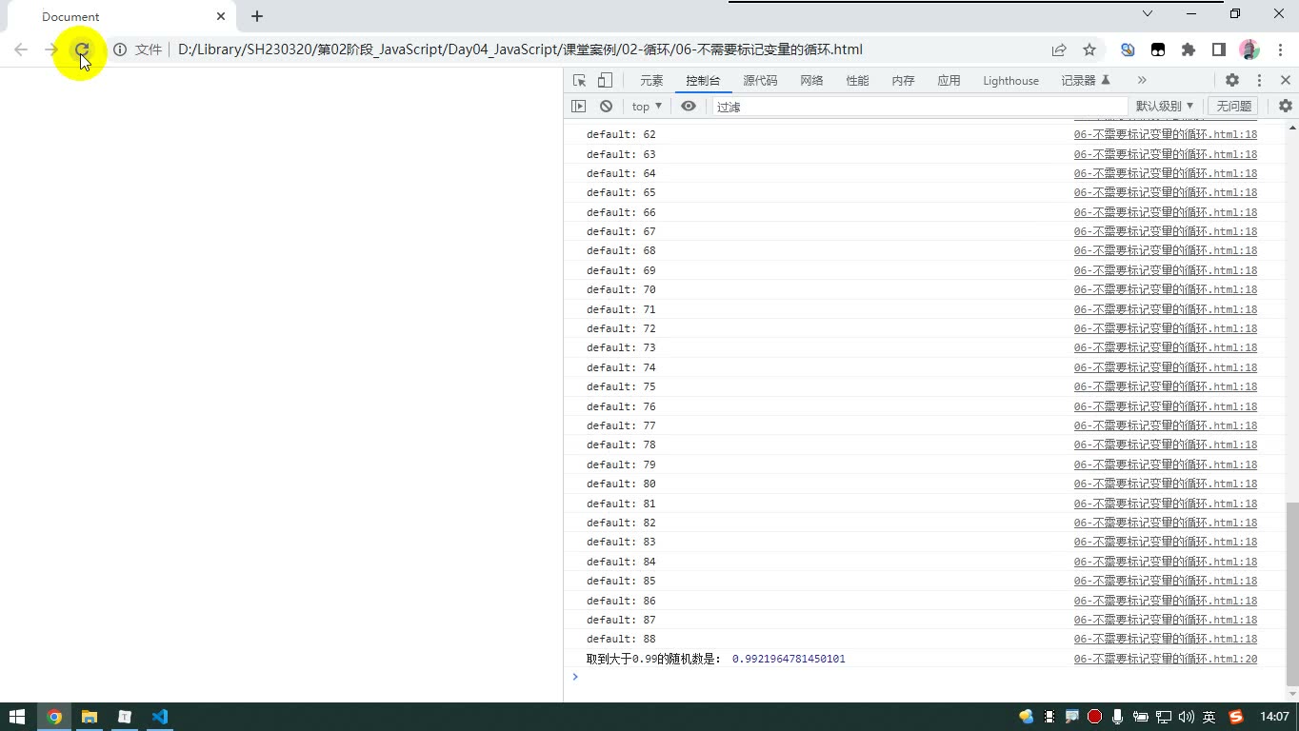Screen dimensions: 1299x731
Task: Bookmark this page with the star icon
Action: pyautogui.click(x=1089, y=49)
